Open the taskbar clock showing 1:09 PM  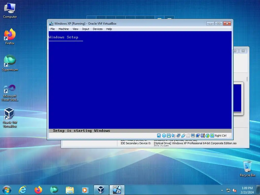coord(247,190)
